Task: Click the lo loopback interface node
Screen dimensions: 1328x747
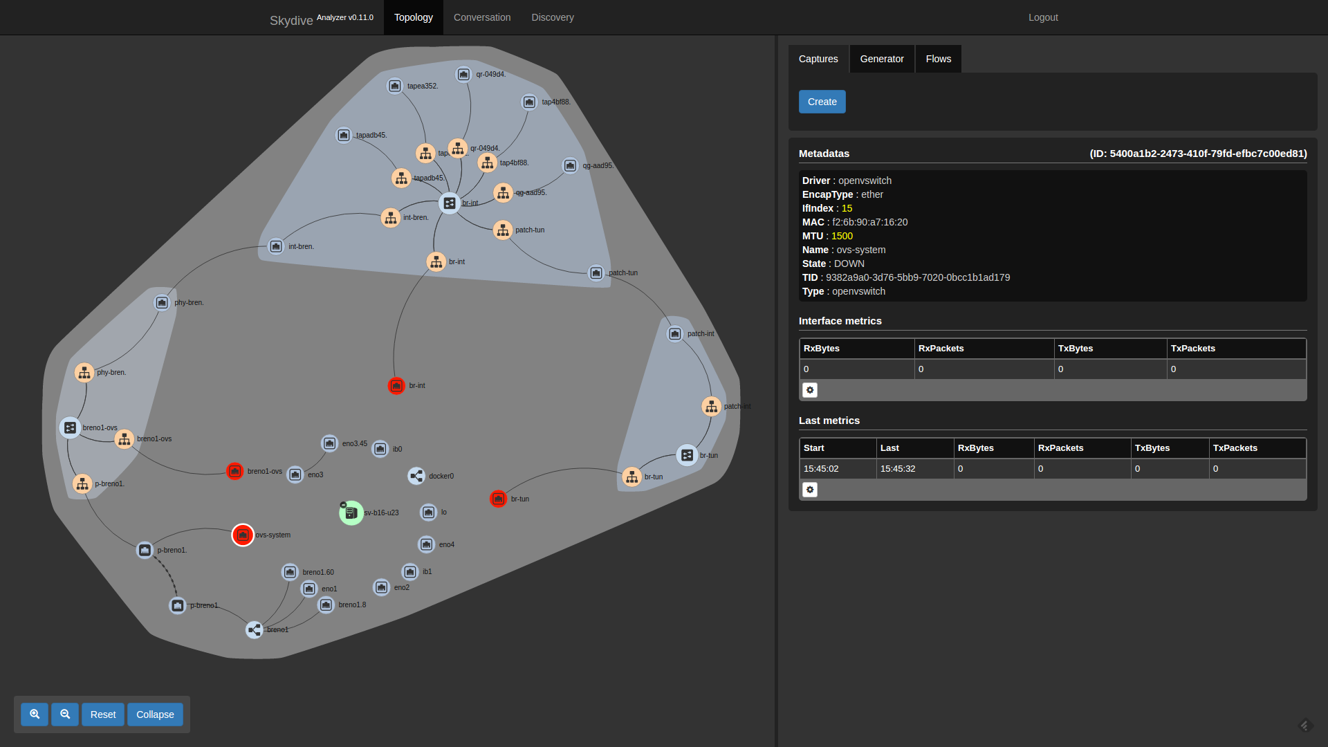Action: pyautogui.click(x=429, y=513)
